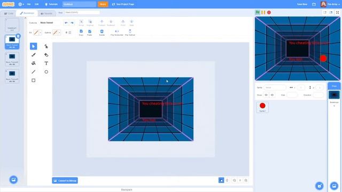Switch to the Sounds tab
This screenshot has height=192, width=342.
click(x=46, y=13)
